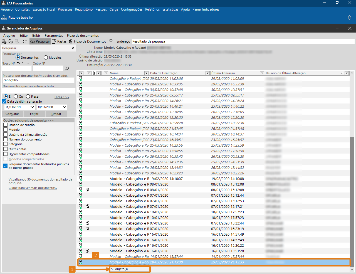Close the Pesquisar side pane with X

click(73, 48)
